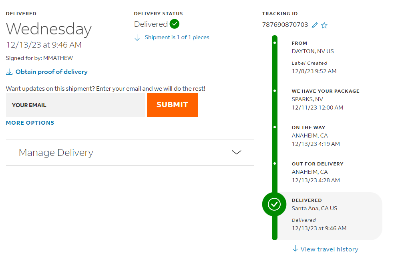Open the Shipment is 1 of 1 pieces link
Viewport: 404px width, 265px height.
177,37
